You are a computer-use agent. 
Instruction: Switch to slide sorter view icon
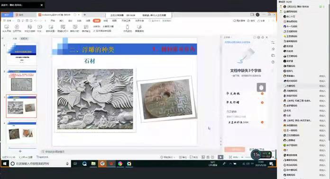point(208,157)
